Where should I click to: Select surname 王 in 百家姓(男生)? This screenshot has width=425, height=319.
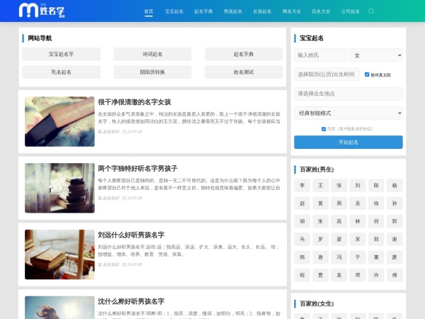tap(321, 186)
